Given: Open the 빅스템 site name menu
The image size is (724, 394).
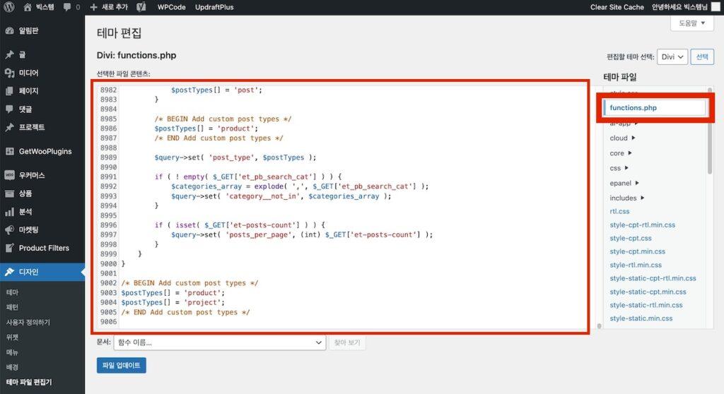Looking at the screenshot, I should click(x=45, y=7).
